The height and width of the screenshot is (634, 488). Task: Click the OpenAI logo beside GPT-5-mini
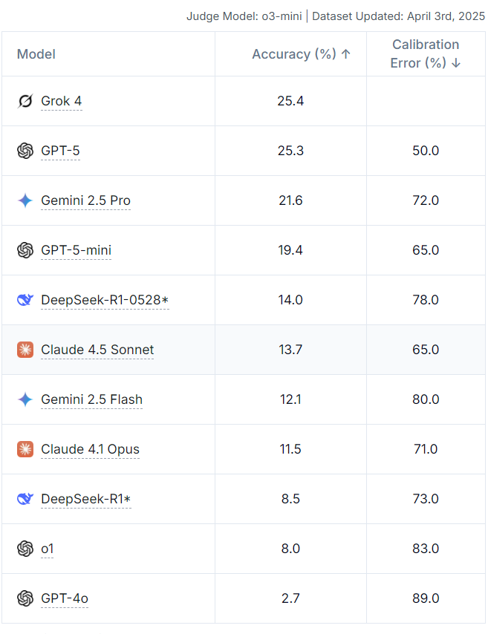tap(25, 250)
